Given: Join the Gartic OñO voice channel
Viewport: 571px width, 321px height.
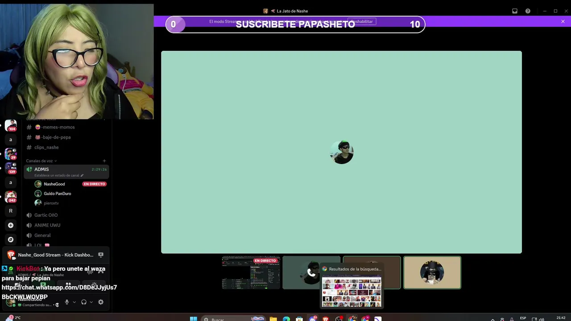Looking at the screenshot, I should tap(66, 215).
